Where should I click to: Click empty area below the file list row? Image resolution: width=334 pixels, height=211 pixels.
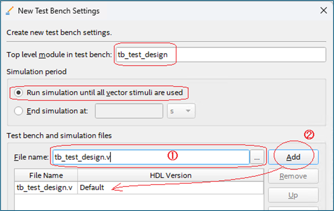(x=138, y=202)
